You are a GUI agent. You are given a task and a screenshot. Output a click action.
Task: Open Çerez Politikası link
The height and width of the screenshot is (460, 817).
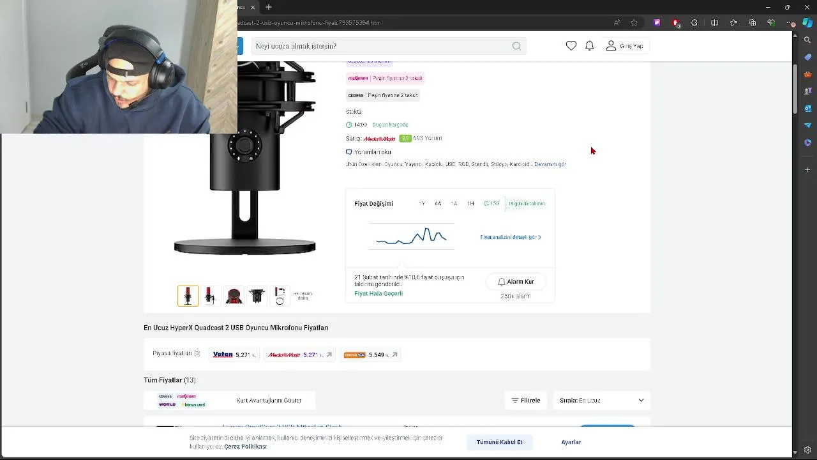(x=245, y=447)
